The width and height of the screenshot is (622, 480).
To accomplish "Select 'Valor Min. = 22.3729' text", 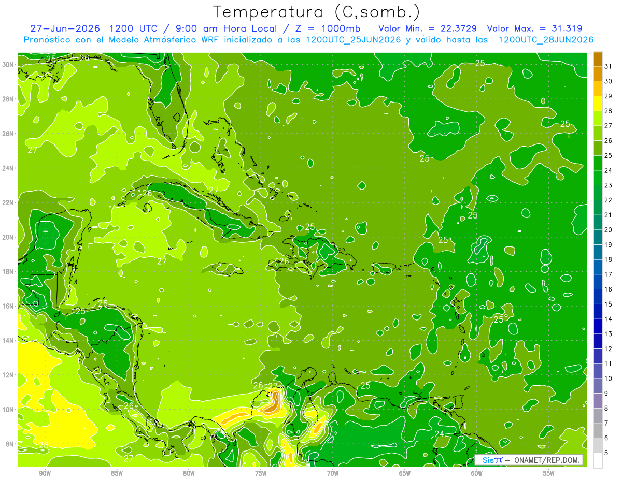I will coord(428,28).
